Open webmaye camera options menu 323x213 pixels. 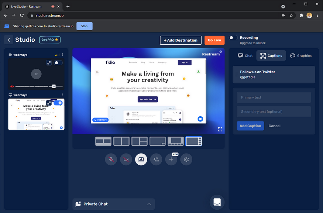(x=62, y=55)
